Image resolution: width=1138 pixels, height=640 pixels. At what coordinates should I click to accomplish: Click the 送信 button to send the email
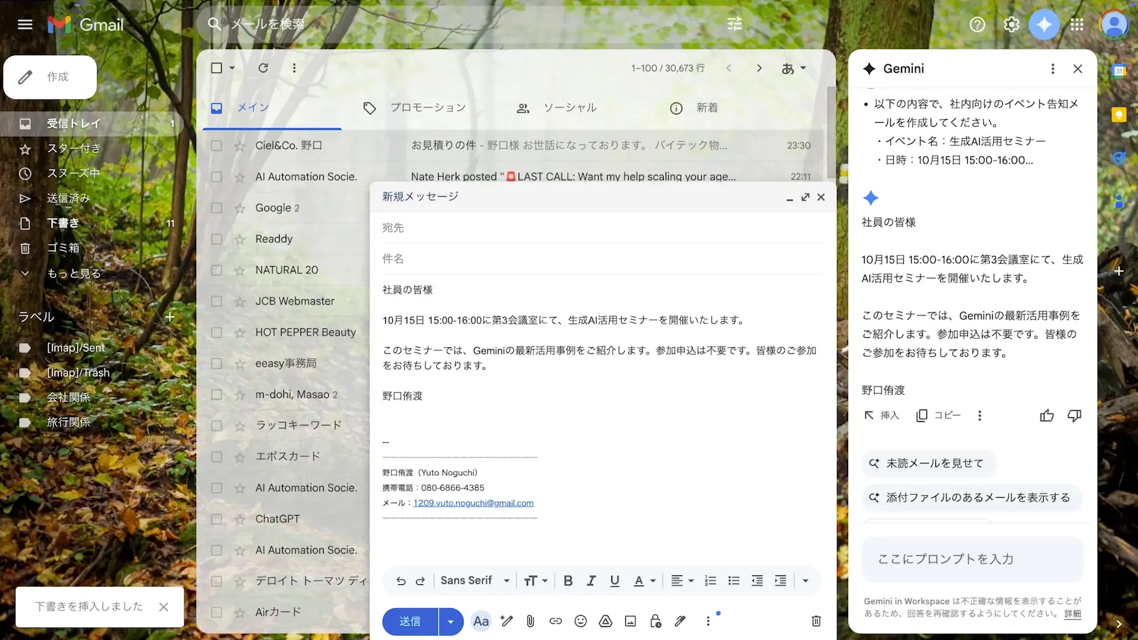[410, 621]
